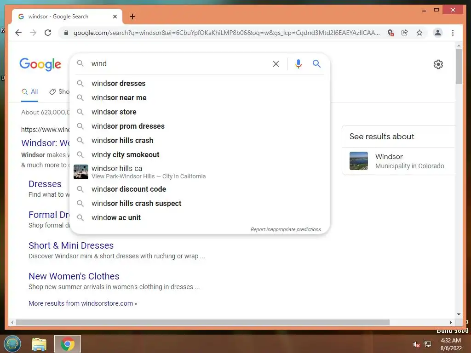Open a new tab with the plus button
471x353 pixels.
pos(132,17)
